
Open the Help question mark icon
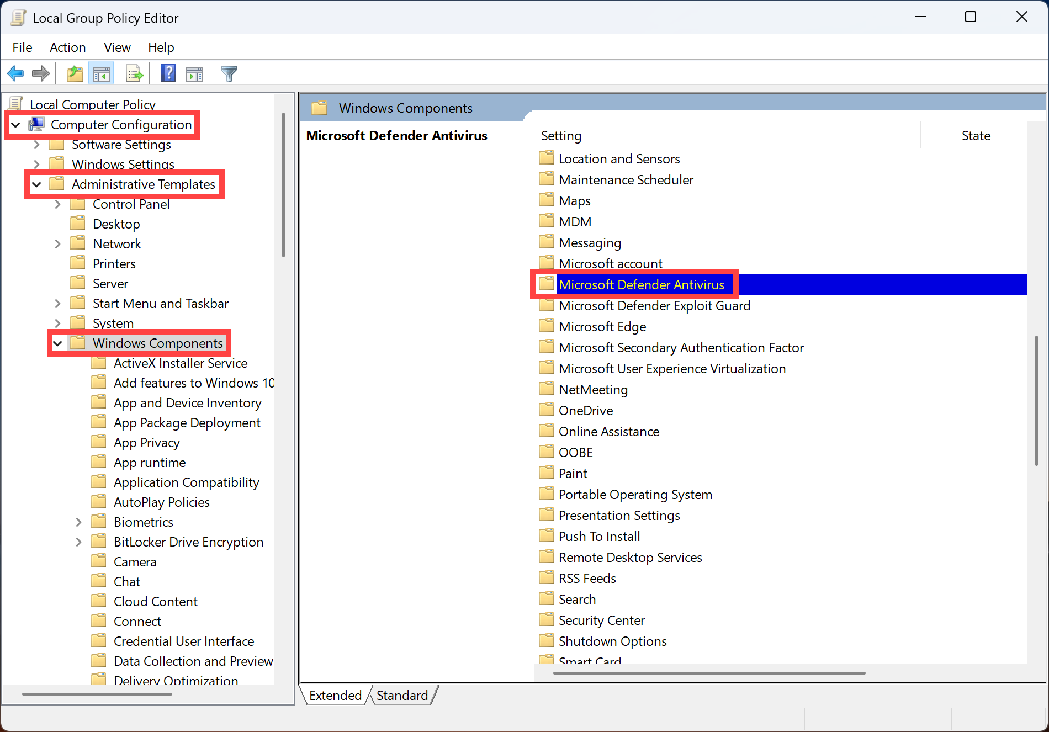[x=168, y=73]
